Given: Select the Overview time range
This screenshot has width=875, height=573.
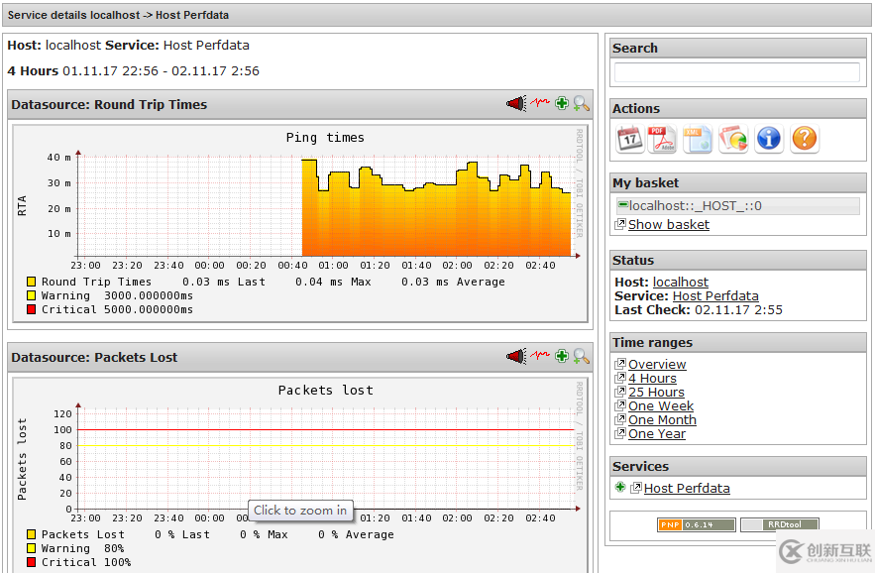Looking at the screenshot, I should 657,364.
